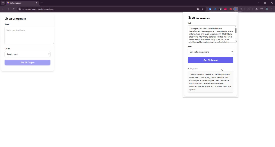This screenshot has width=275, height=147.
Task: Open the media controls toolbar icon
Action: pos(262,9)
